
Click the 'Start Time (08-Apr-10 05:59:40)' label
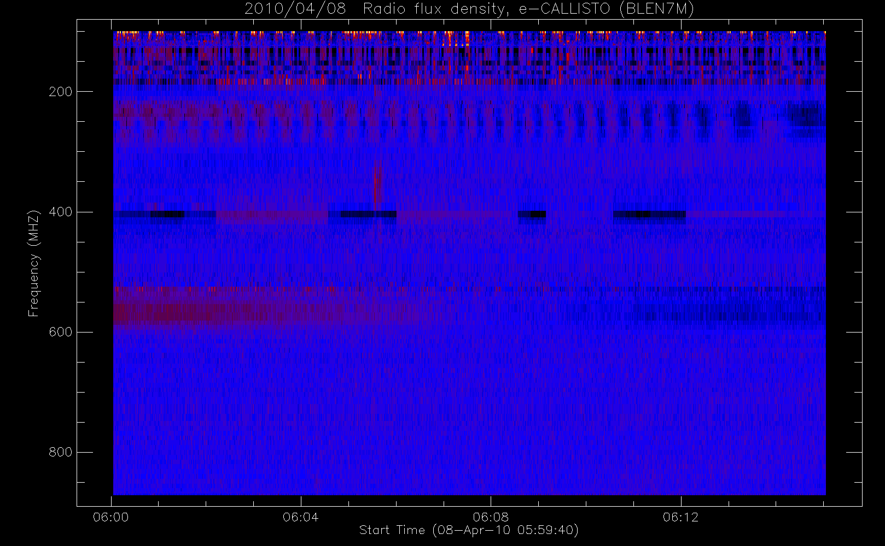tap(469, 530)
